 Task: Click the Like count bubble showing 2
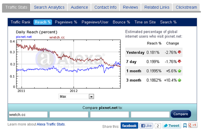pyautogui.click(x=158, y=126)
